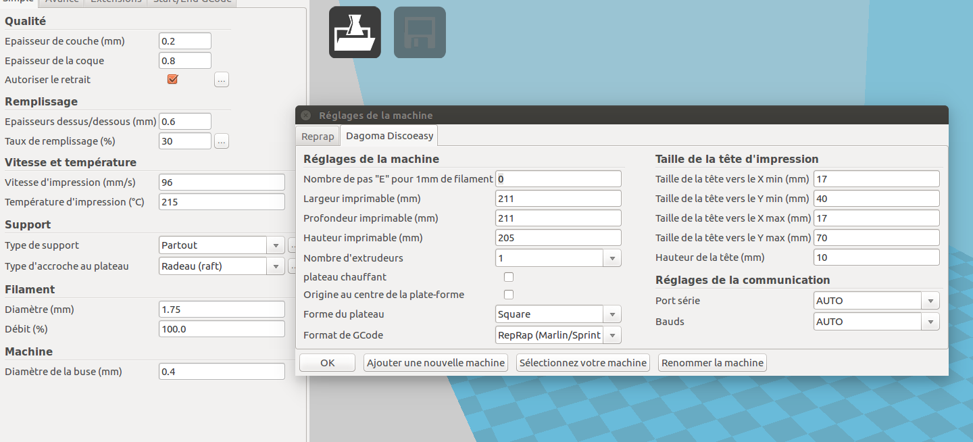Click the Load model file icon
This screenshot has width=973, height=442.
tap(355, 32)
